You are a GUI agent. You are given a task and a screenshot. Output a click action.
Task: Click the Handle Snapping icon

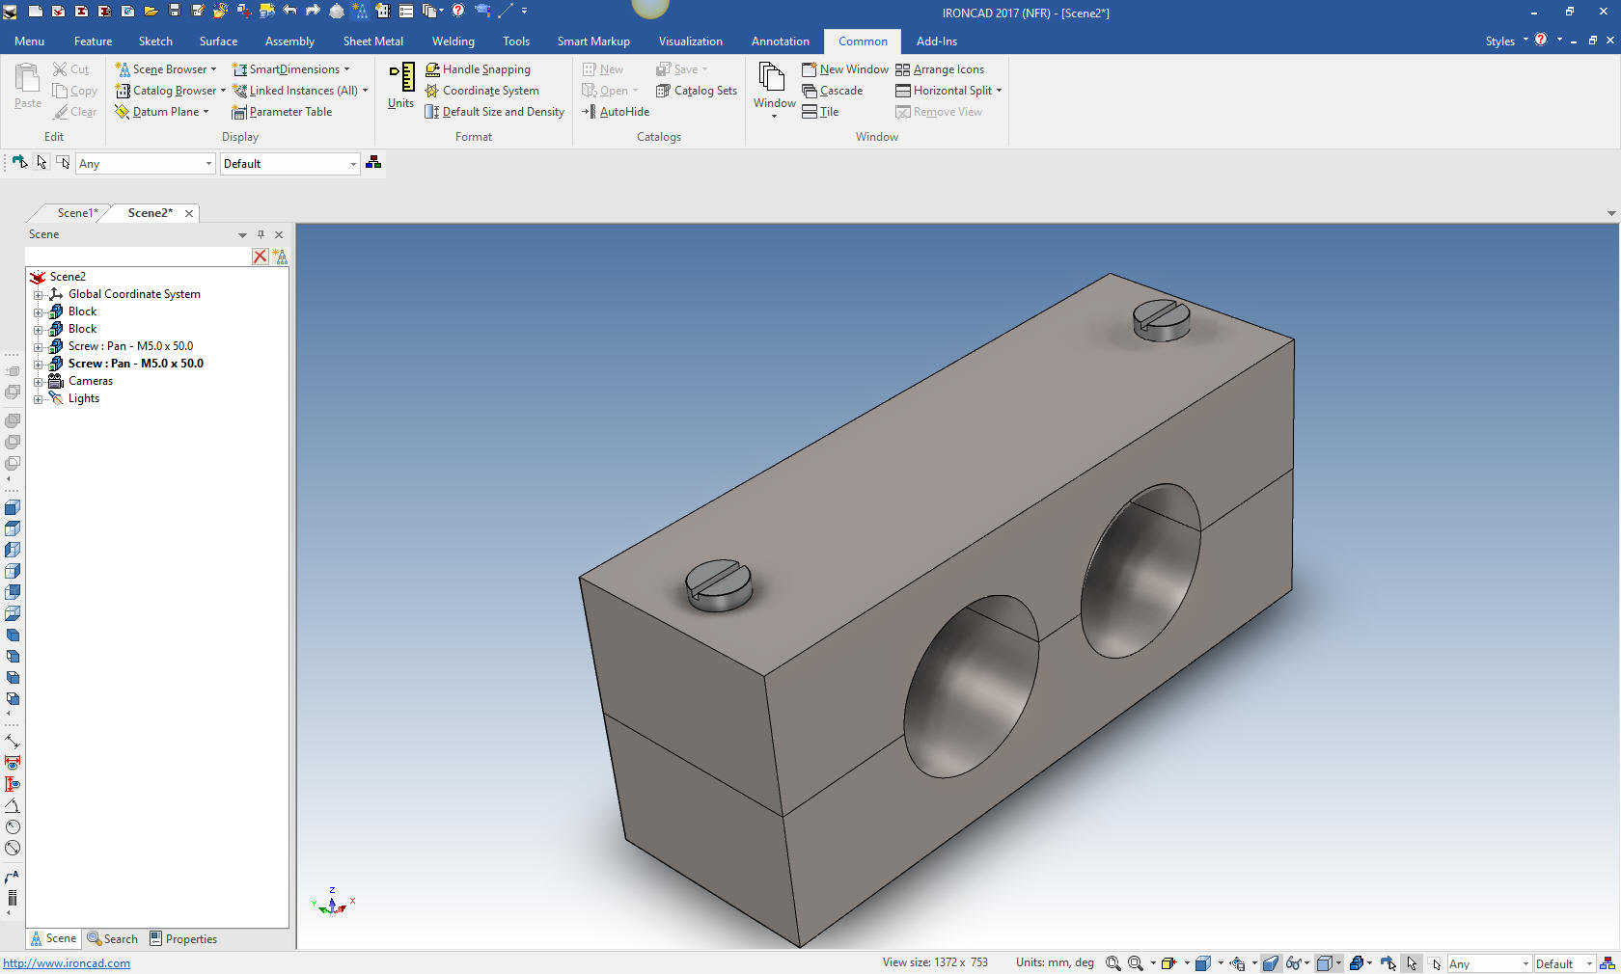click(433, 69)
